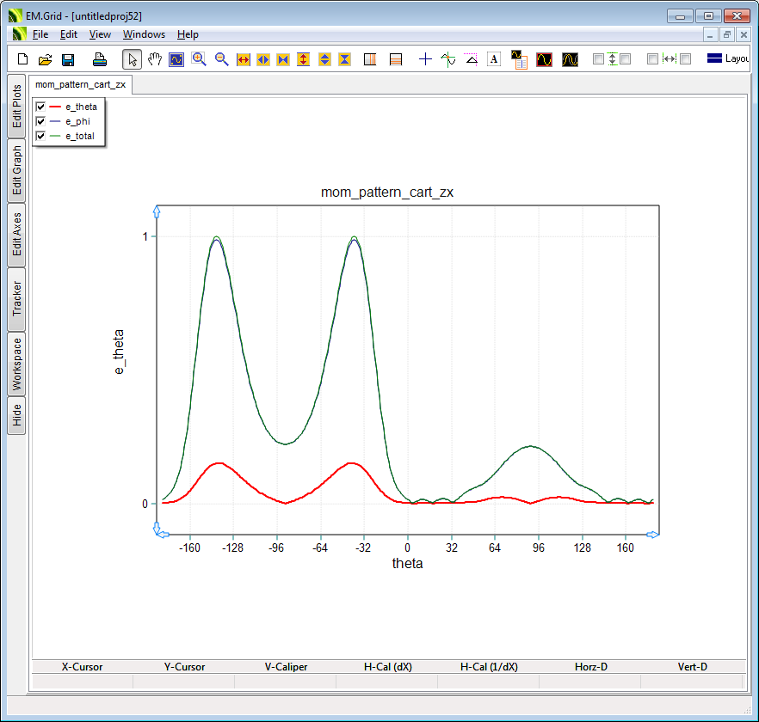This screenshot has height=722, width=759.
Task: Hide the e_total curve via its checkbox
Action: [x=40, y=136]
